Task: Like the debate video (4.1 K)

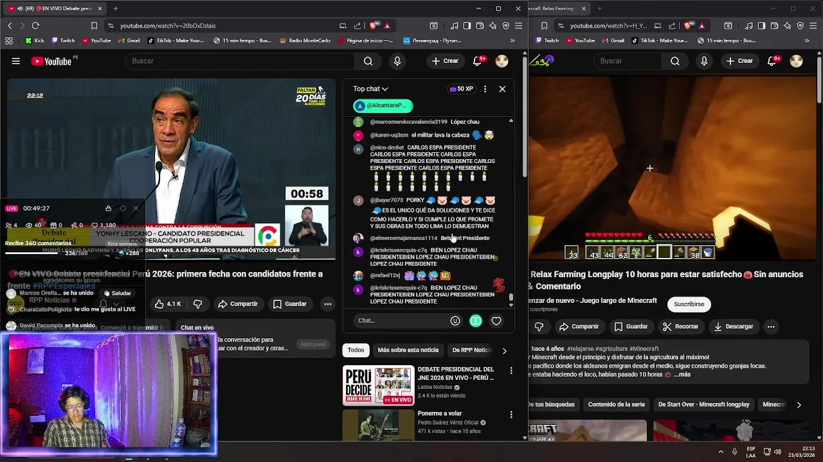Action: [168, 304]
